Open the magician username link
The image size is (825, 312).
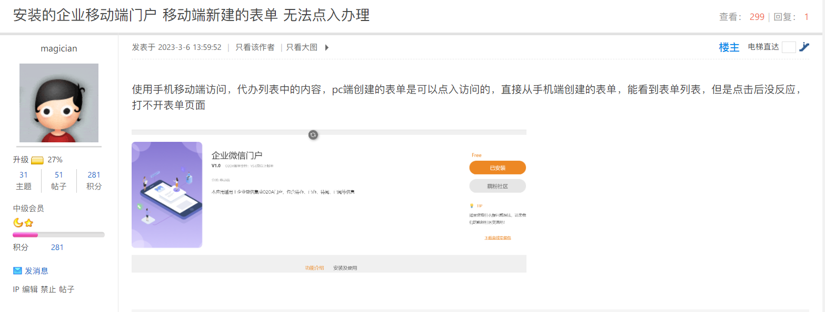(59, 49)
